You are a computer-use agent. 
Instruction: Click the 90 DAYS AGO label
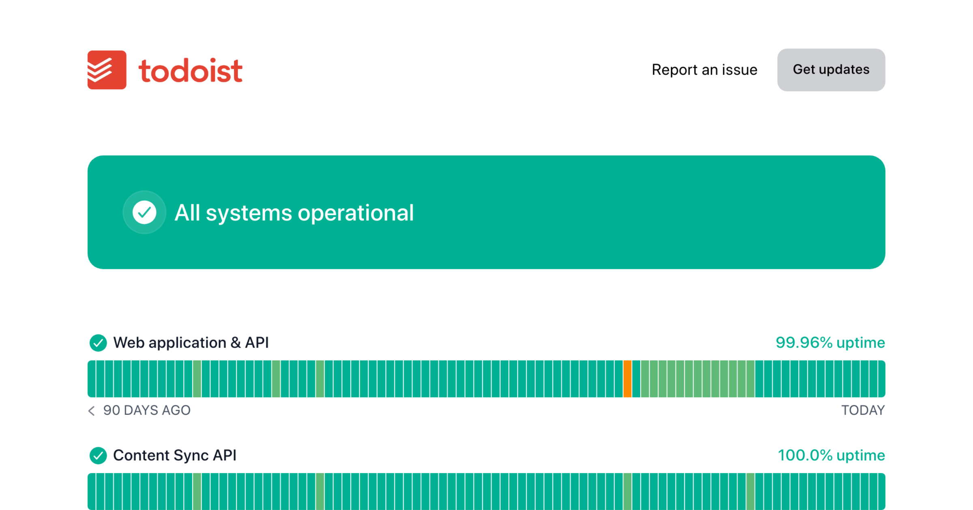(147, 410)
